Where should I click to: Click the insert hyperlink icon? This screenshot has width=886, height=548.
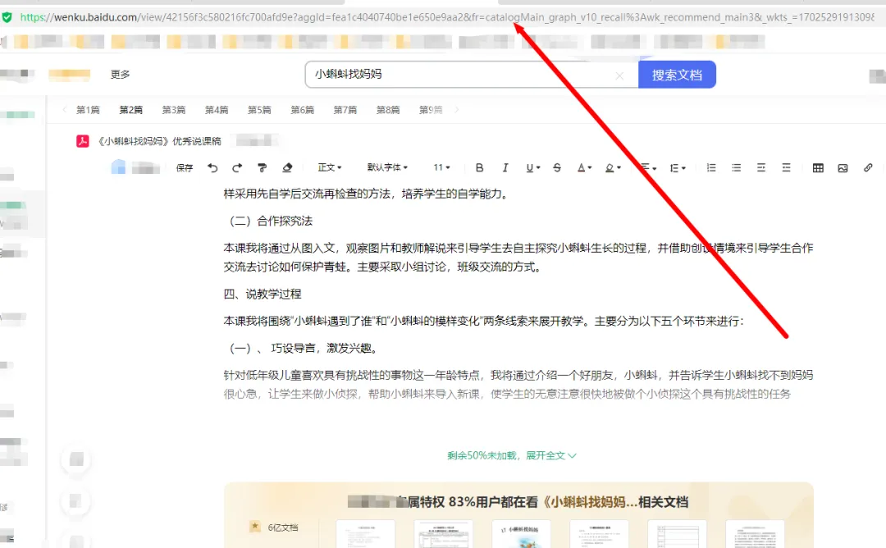coord(868,167)
